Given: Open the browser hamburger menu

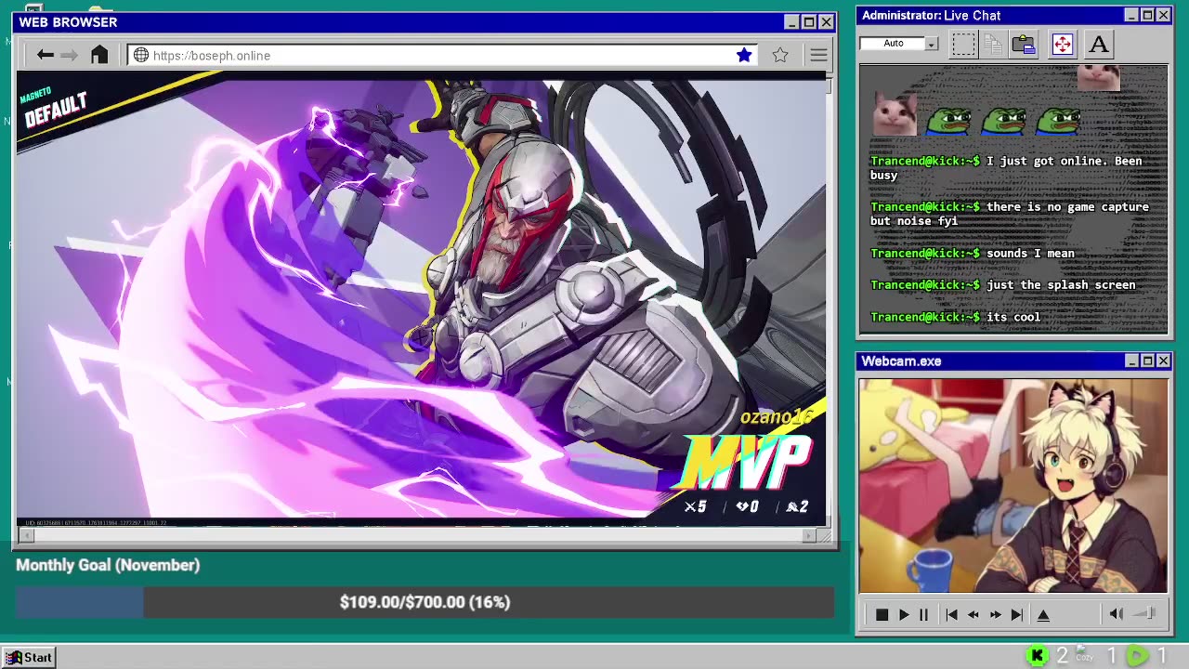Looking at the screenshot, I should click(x=818, y=56).
